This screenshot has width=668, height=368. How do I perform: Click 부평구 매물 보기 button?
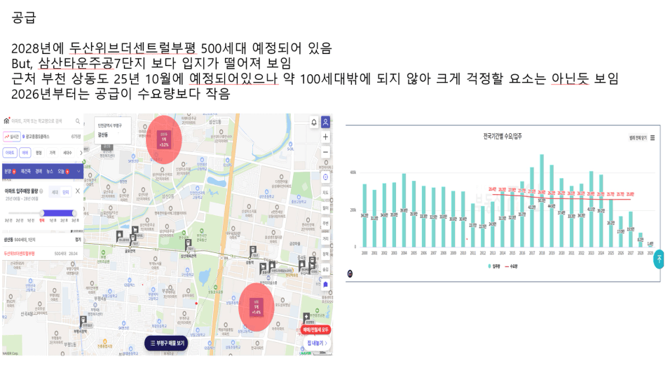[x=167, y=343]
